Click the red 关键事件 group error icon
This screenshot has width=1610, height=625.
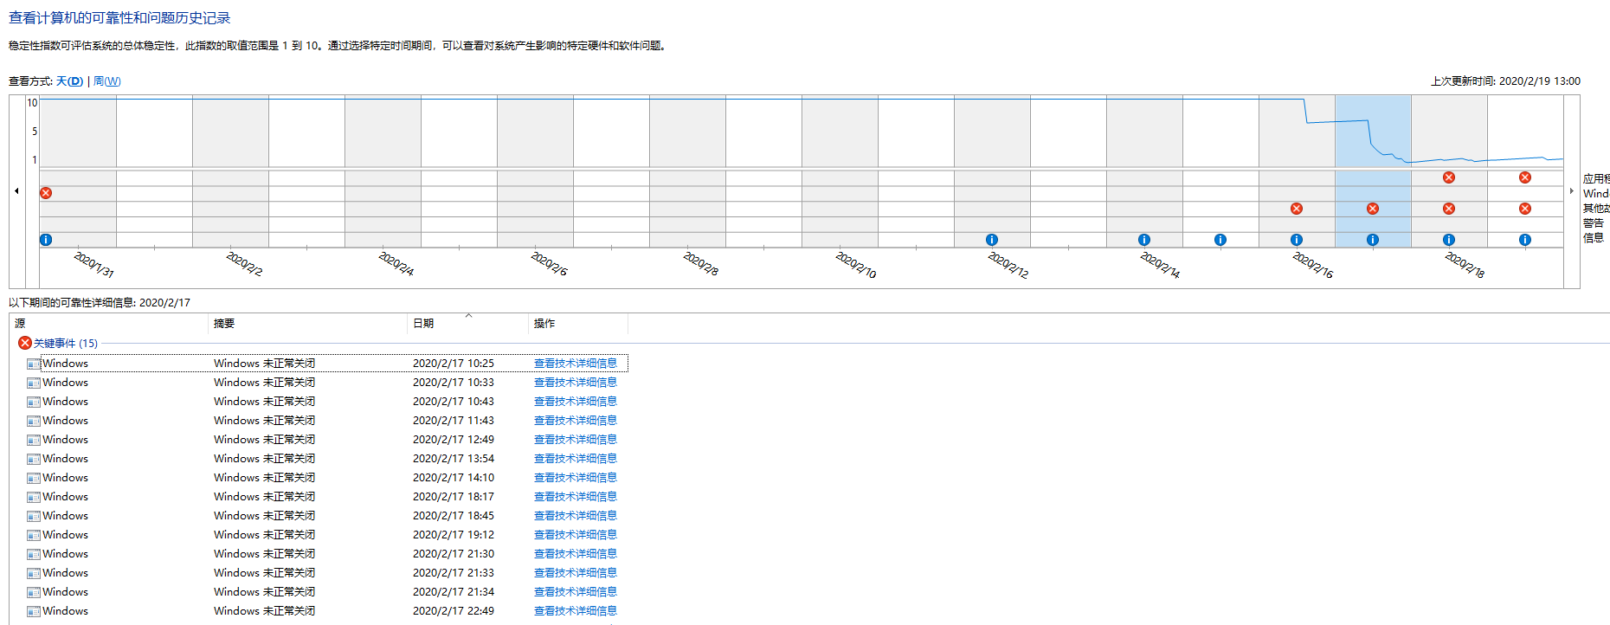pyautogui.click(x=25, y=343)
